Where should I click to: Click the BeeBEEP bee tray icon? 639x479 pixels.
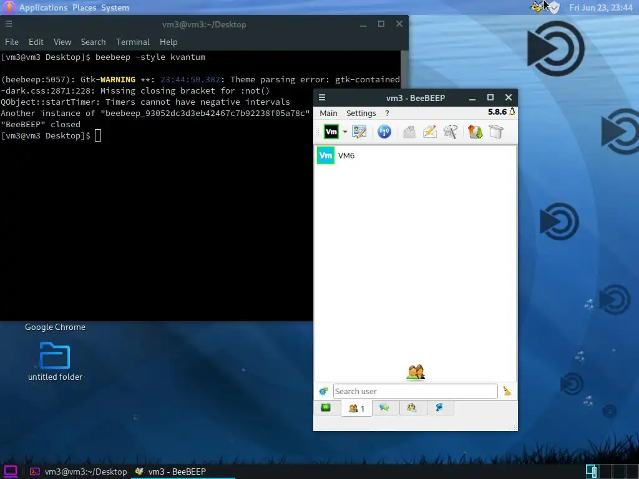click(x=537, y=7)
